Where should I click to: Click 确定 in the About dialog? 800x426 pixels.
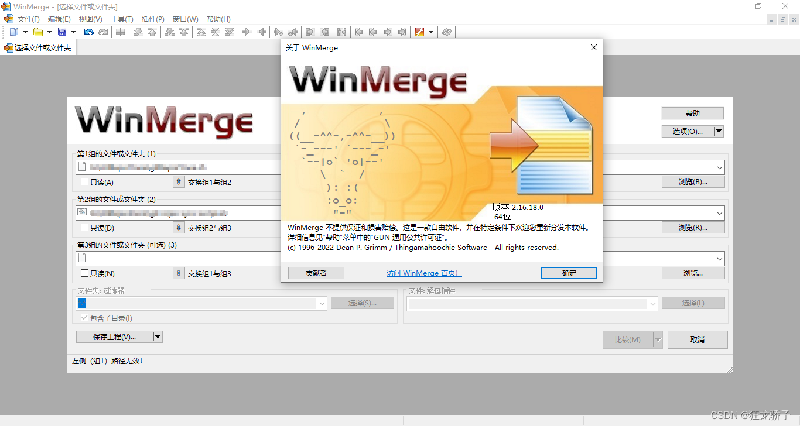[x=569, y=273]
